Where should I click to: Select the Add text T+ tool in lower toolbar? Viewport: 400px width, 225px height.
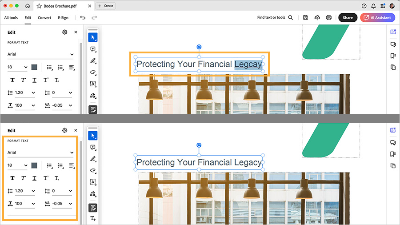coord(93,218)
